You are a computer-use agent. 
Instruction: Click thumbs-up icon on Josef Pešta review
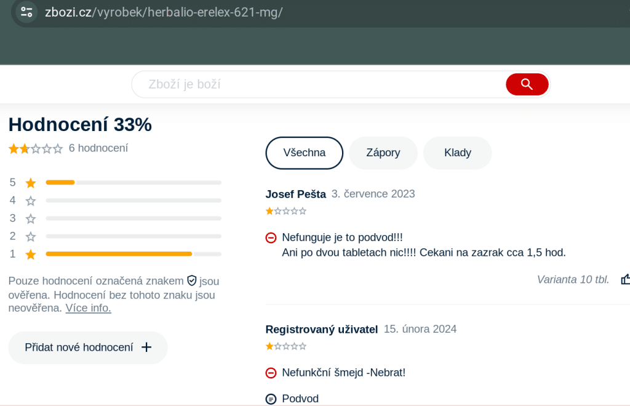tap(626, 279)
